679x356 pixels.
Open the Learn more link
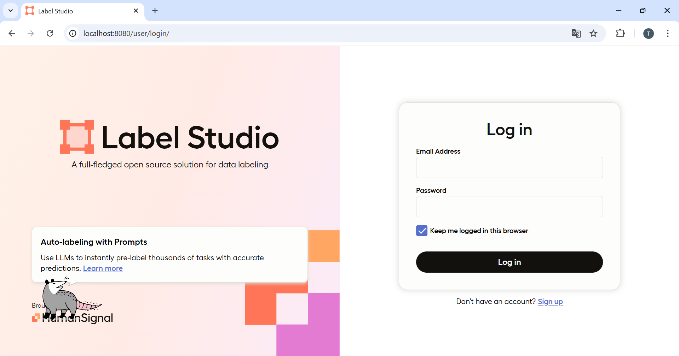click(x=103, y=268)
